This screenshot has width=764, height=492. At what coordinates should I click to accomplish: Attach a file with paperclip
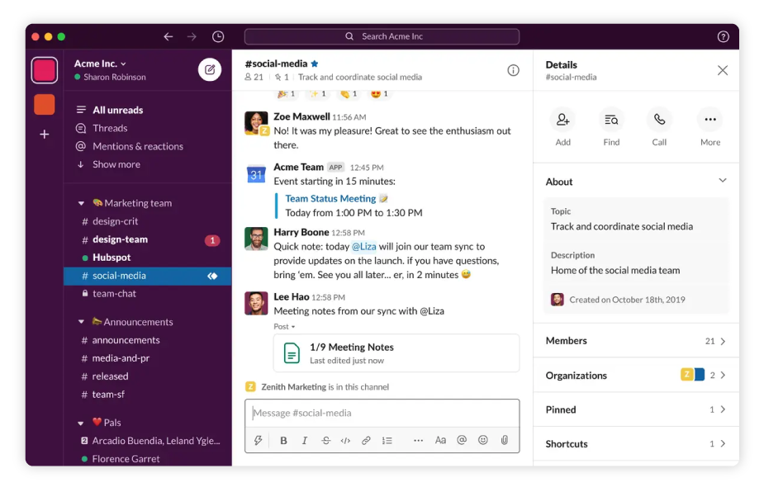(x=505, y=440)
